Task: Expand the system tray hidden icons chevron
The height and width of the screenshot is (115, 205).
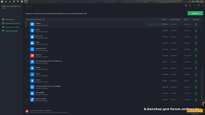Action: [x=187, y=2]
